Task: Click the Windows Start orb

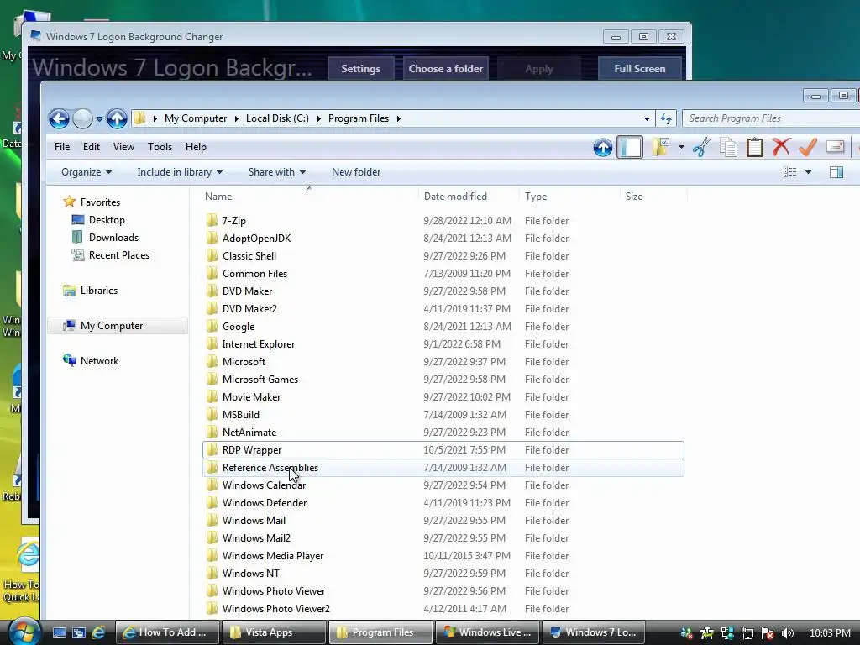Action: pyautogui.click(x=24, y=632)
